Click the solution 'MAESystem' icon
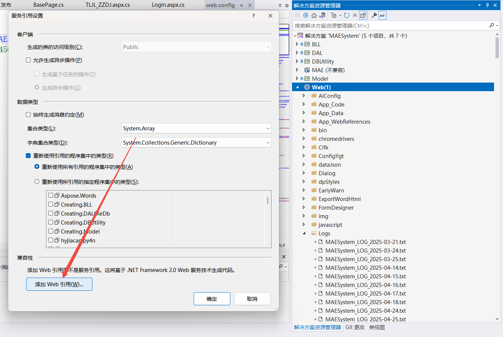The image size is (503, 337). 300,36
